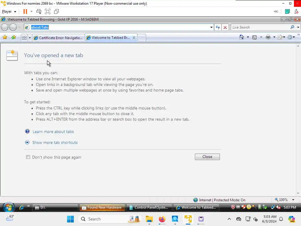Viewport: 301px width, 226px height.
Task: Collapse the VMware toolbar with the double-arrow icon
Action: (276, 11)
